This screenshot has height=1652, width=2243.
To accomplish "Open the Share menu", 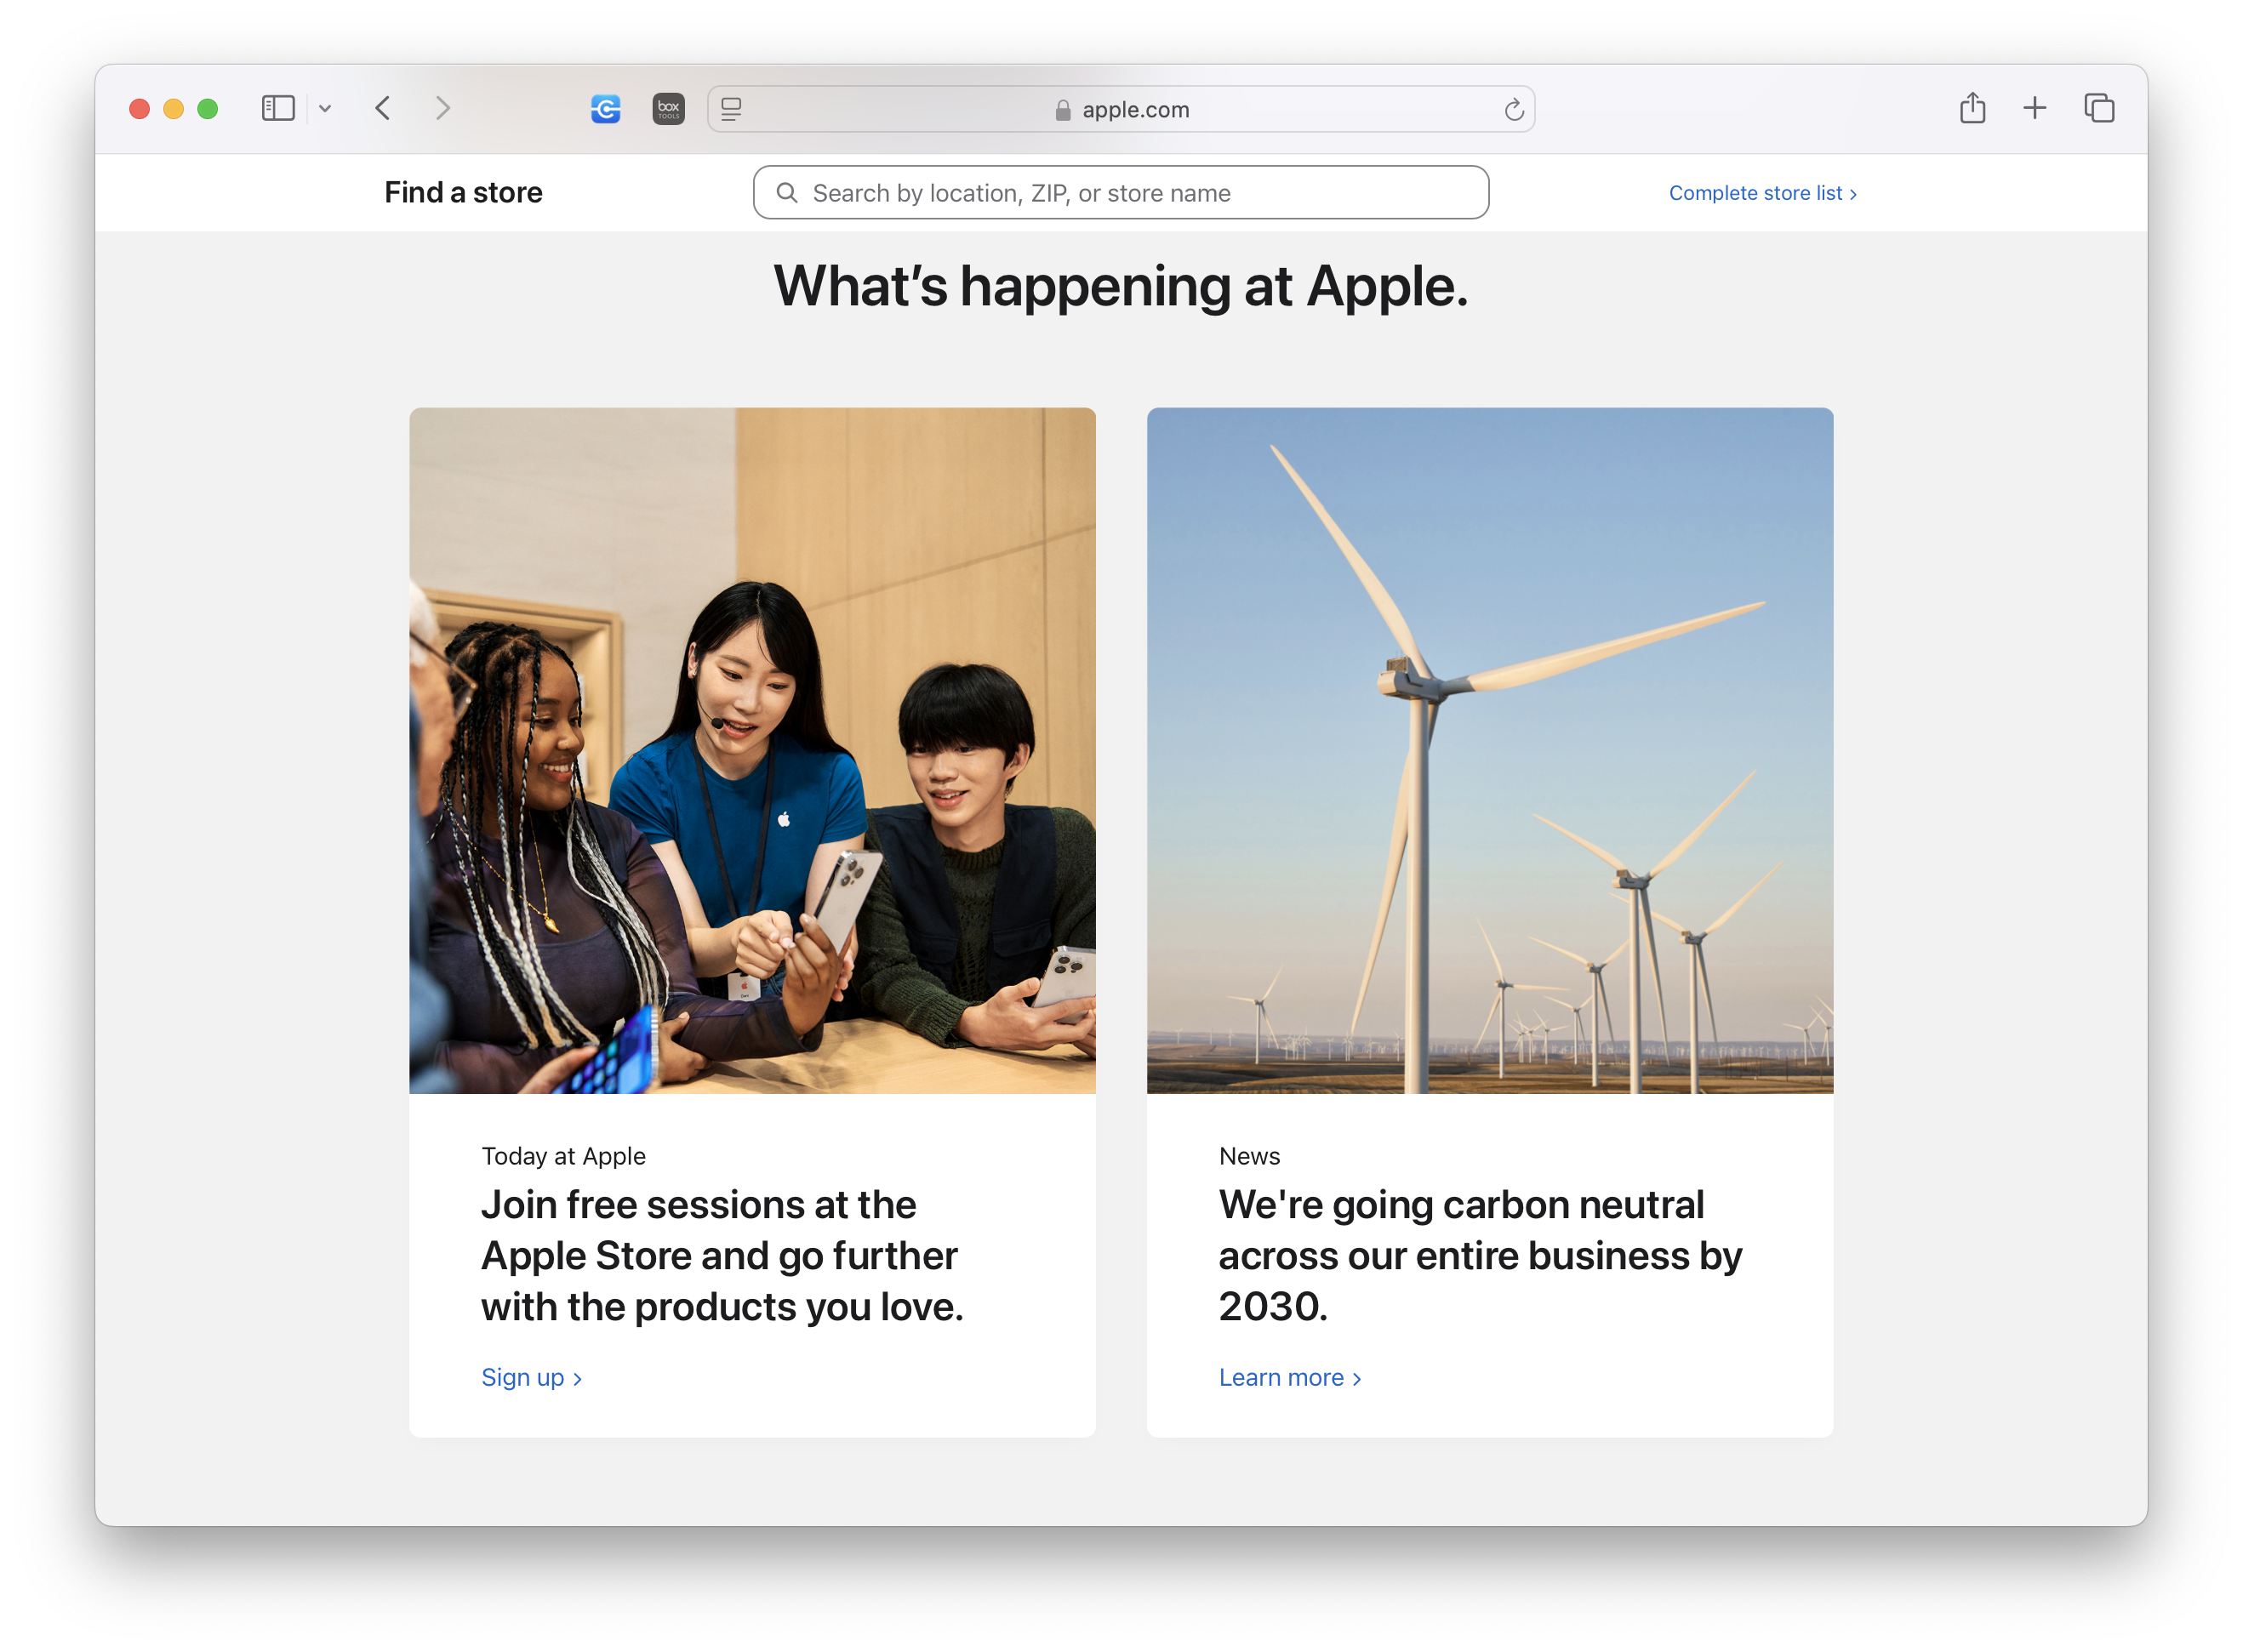I will coord(1972,107).
